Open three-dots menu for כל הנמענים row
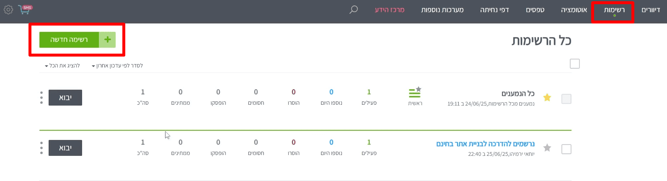667x181 pixels. click(x=41, y=98)
